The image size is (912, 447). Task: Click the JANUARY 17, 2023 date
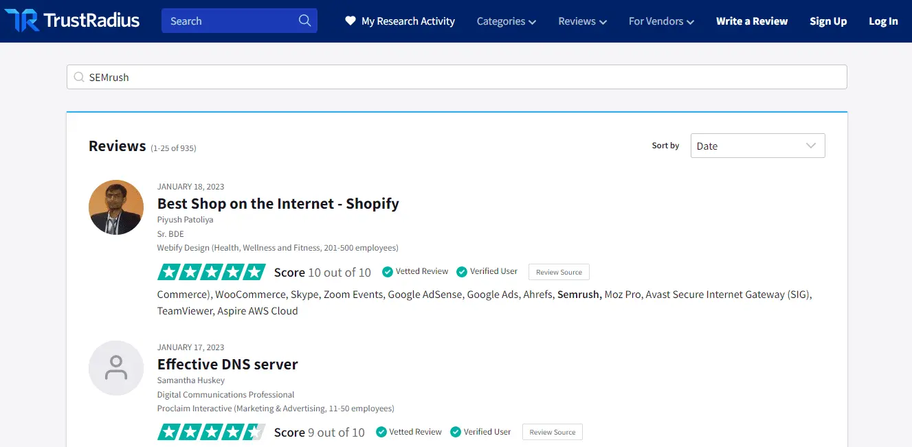(x=190, y=347)
